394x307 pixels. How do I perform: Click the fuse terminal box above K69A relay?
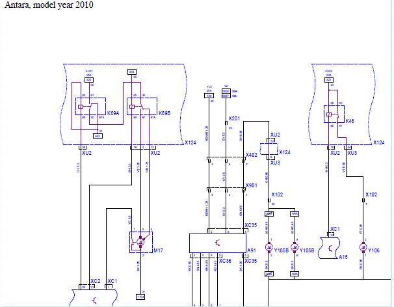click(89, 80)
